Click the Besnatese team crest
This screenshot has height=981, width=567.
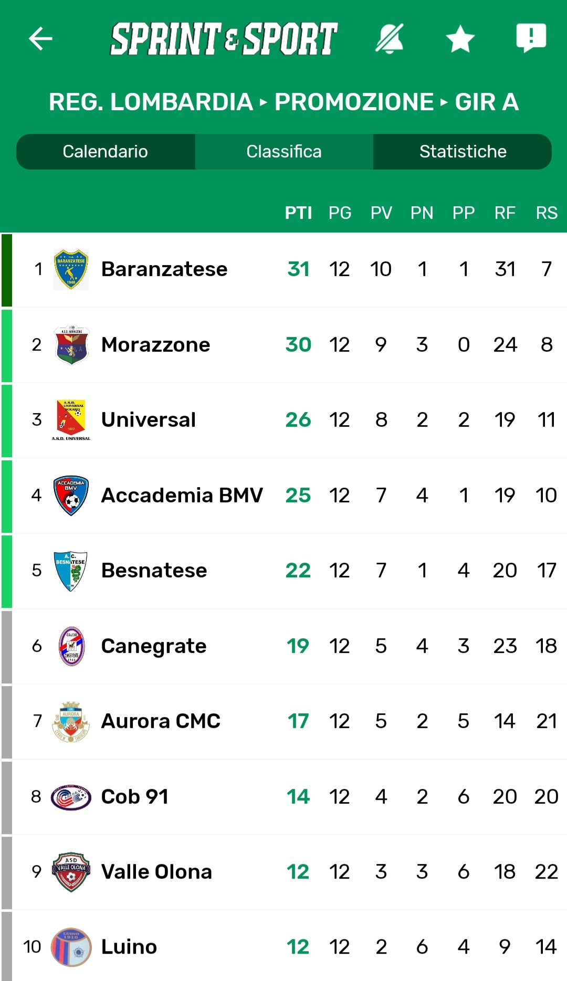pos(71,571)
